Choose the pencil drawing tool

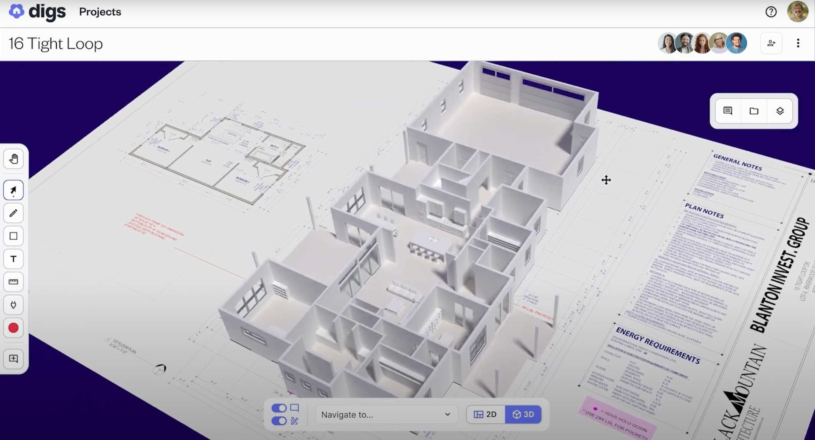[14, 213]
